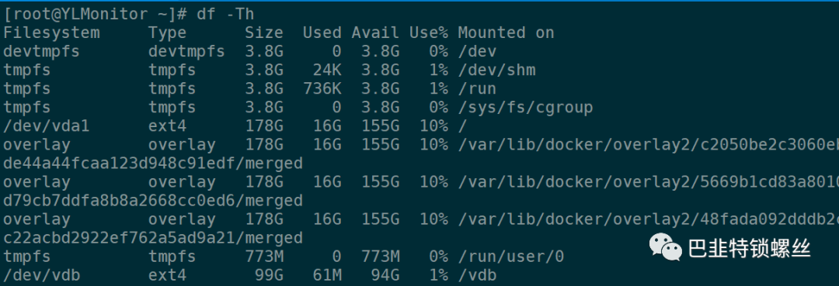Viewport: 839px width, 286px height.
Task: Click the Use% column header
Action: pyautogui.click(x=429, y=33)
